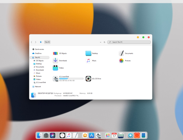This screenshot has height=140, width=183.
Task: Open the Documents folder tile
Action: pos(126,53)
